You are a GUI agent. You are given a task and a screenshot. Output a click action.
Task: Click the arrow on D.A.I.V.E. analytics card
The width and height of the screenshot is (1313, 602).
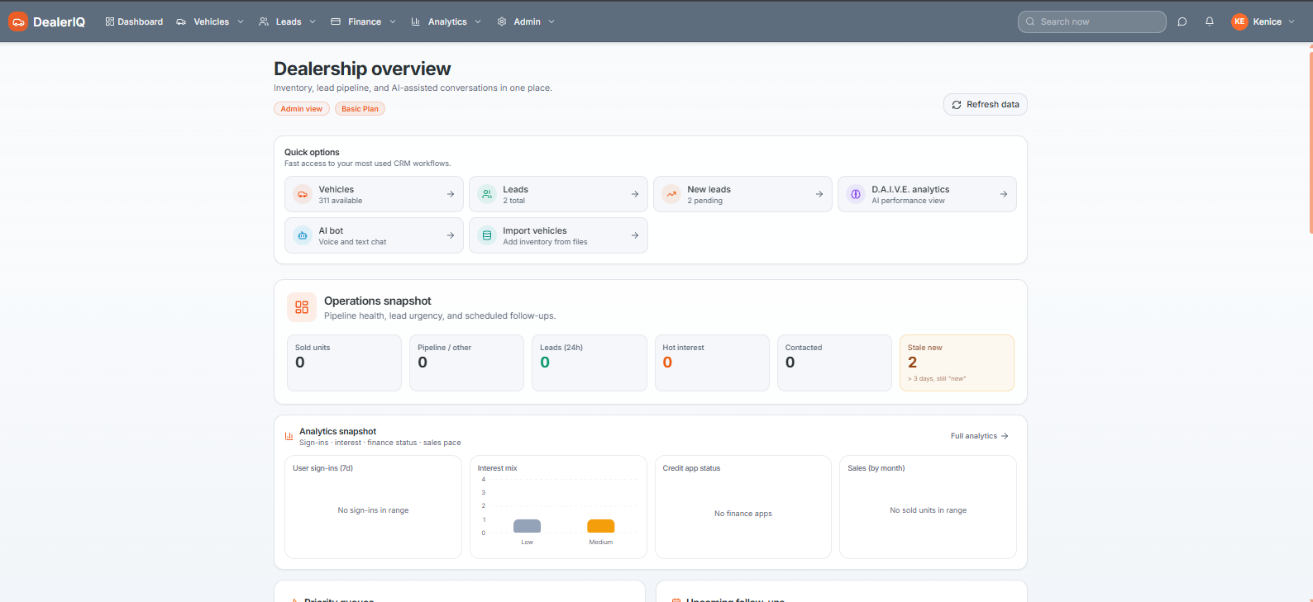[x=1004, y=194]
